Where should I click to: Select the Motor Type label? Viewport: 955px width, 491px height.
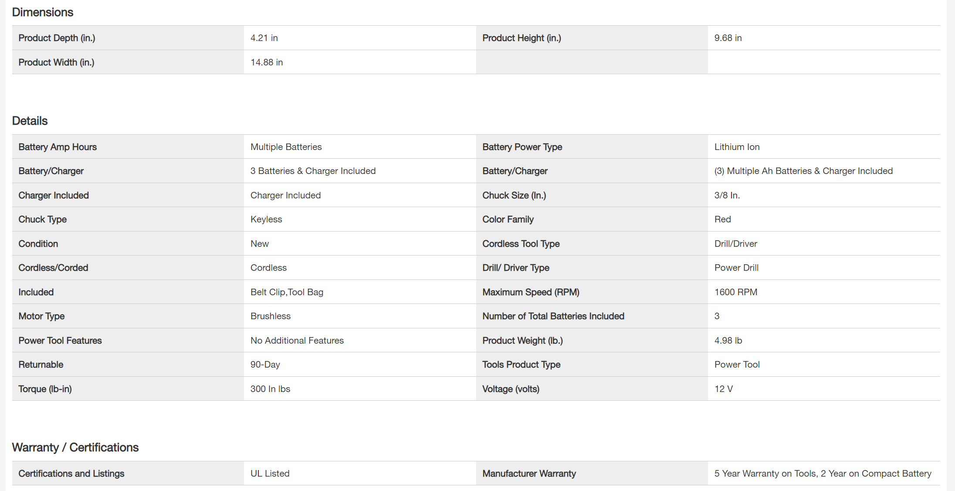pyautogui.click(x=41, y=316)
